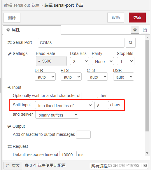Image resolution: width=151 pixels, height=170 pixels.
Task: Click the default response timeout field
Action: coord(68,153)
